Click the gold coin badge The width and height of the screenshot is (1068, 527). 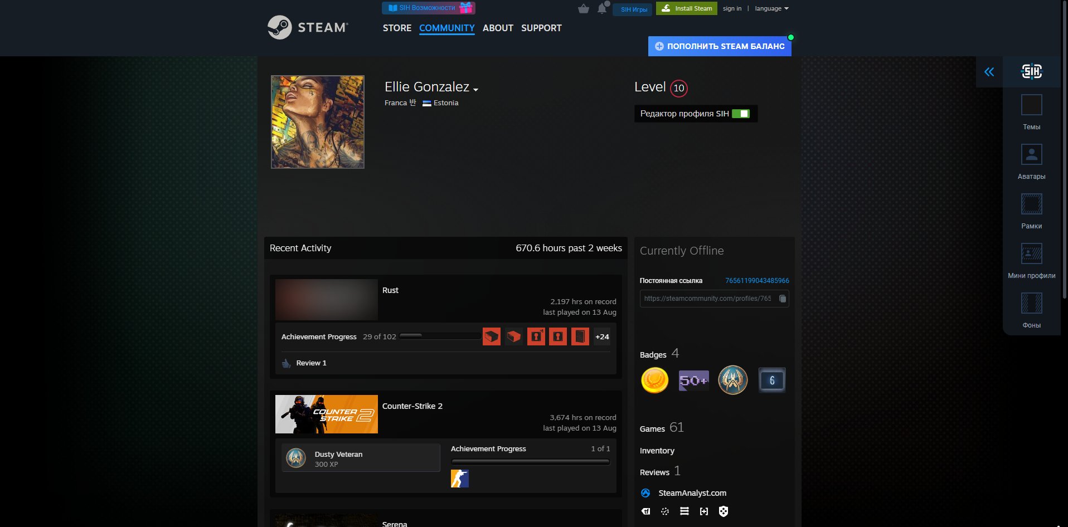click(655, 380)
